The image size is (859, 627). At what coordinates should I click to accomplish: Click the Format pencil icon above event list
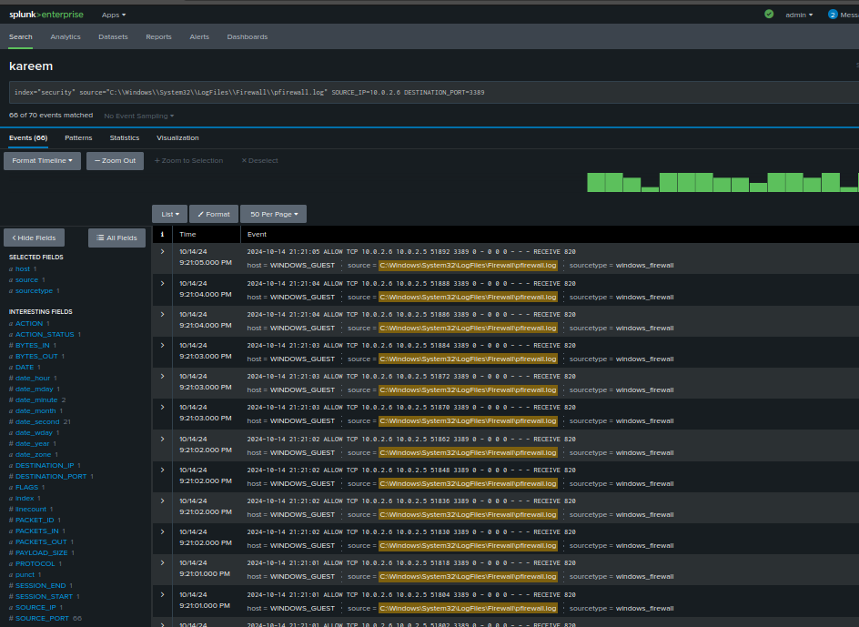click(213, 214)
